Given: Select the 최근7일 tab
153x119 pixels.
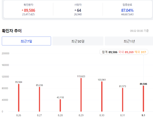Looking at the screenshot, I should click(x=26, y=41).
